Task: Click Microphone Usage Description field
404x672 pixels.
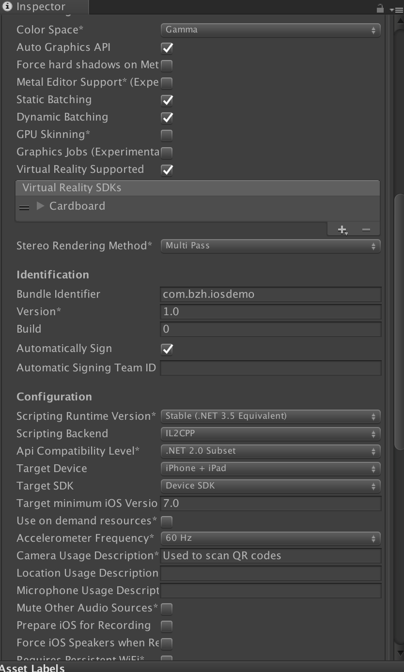Action: [271, 591]
